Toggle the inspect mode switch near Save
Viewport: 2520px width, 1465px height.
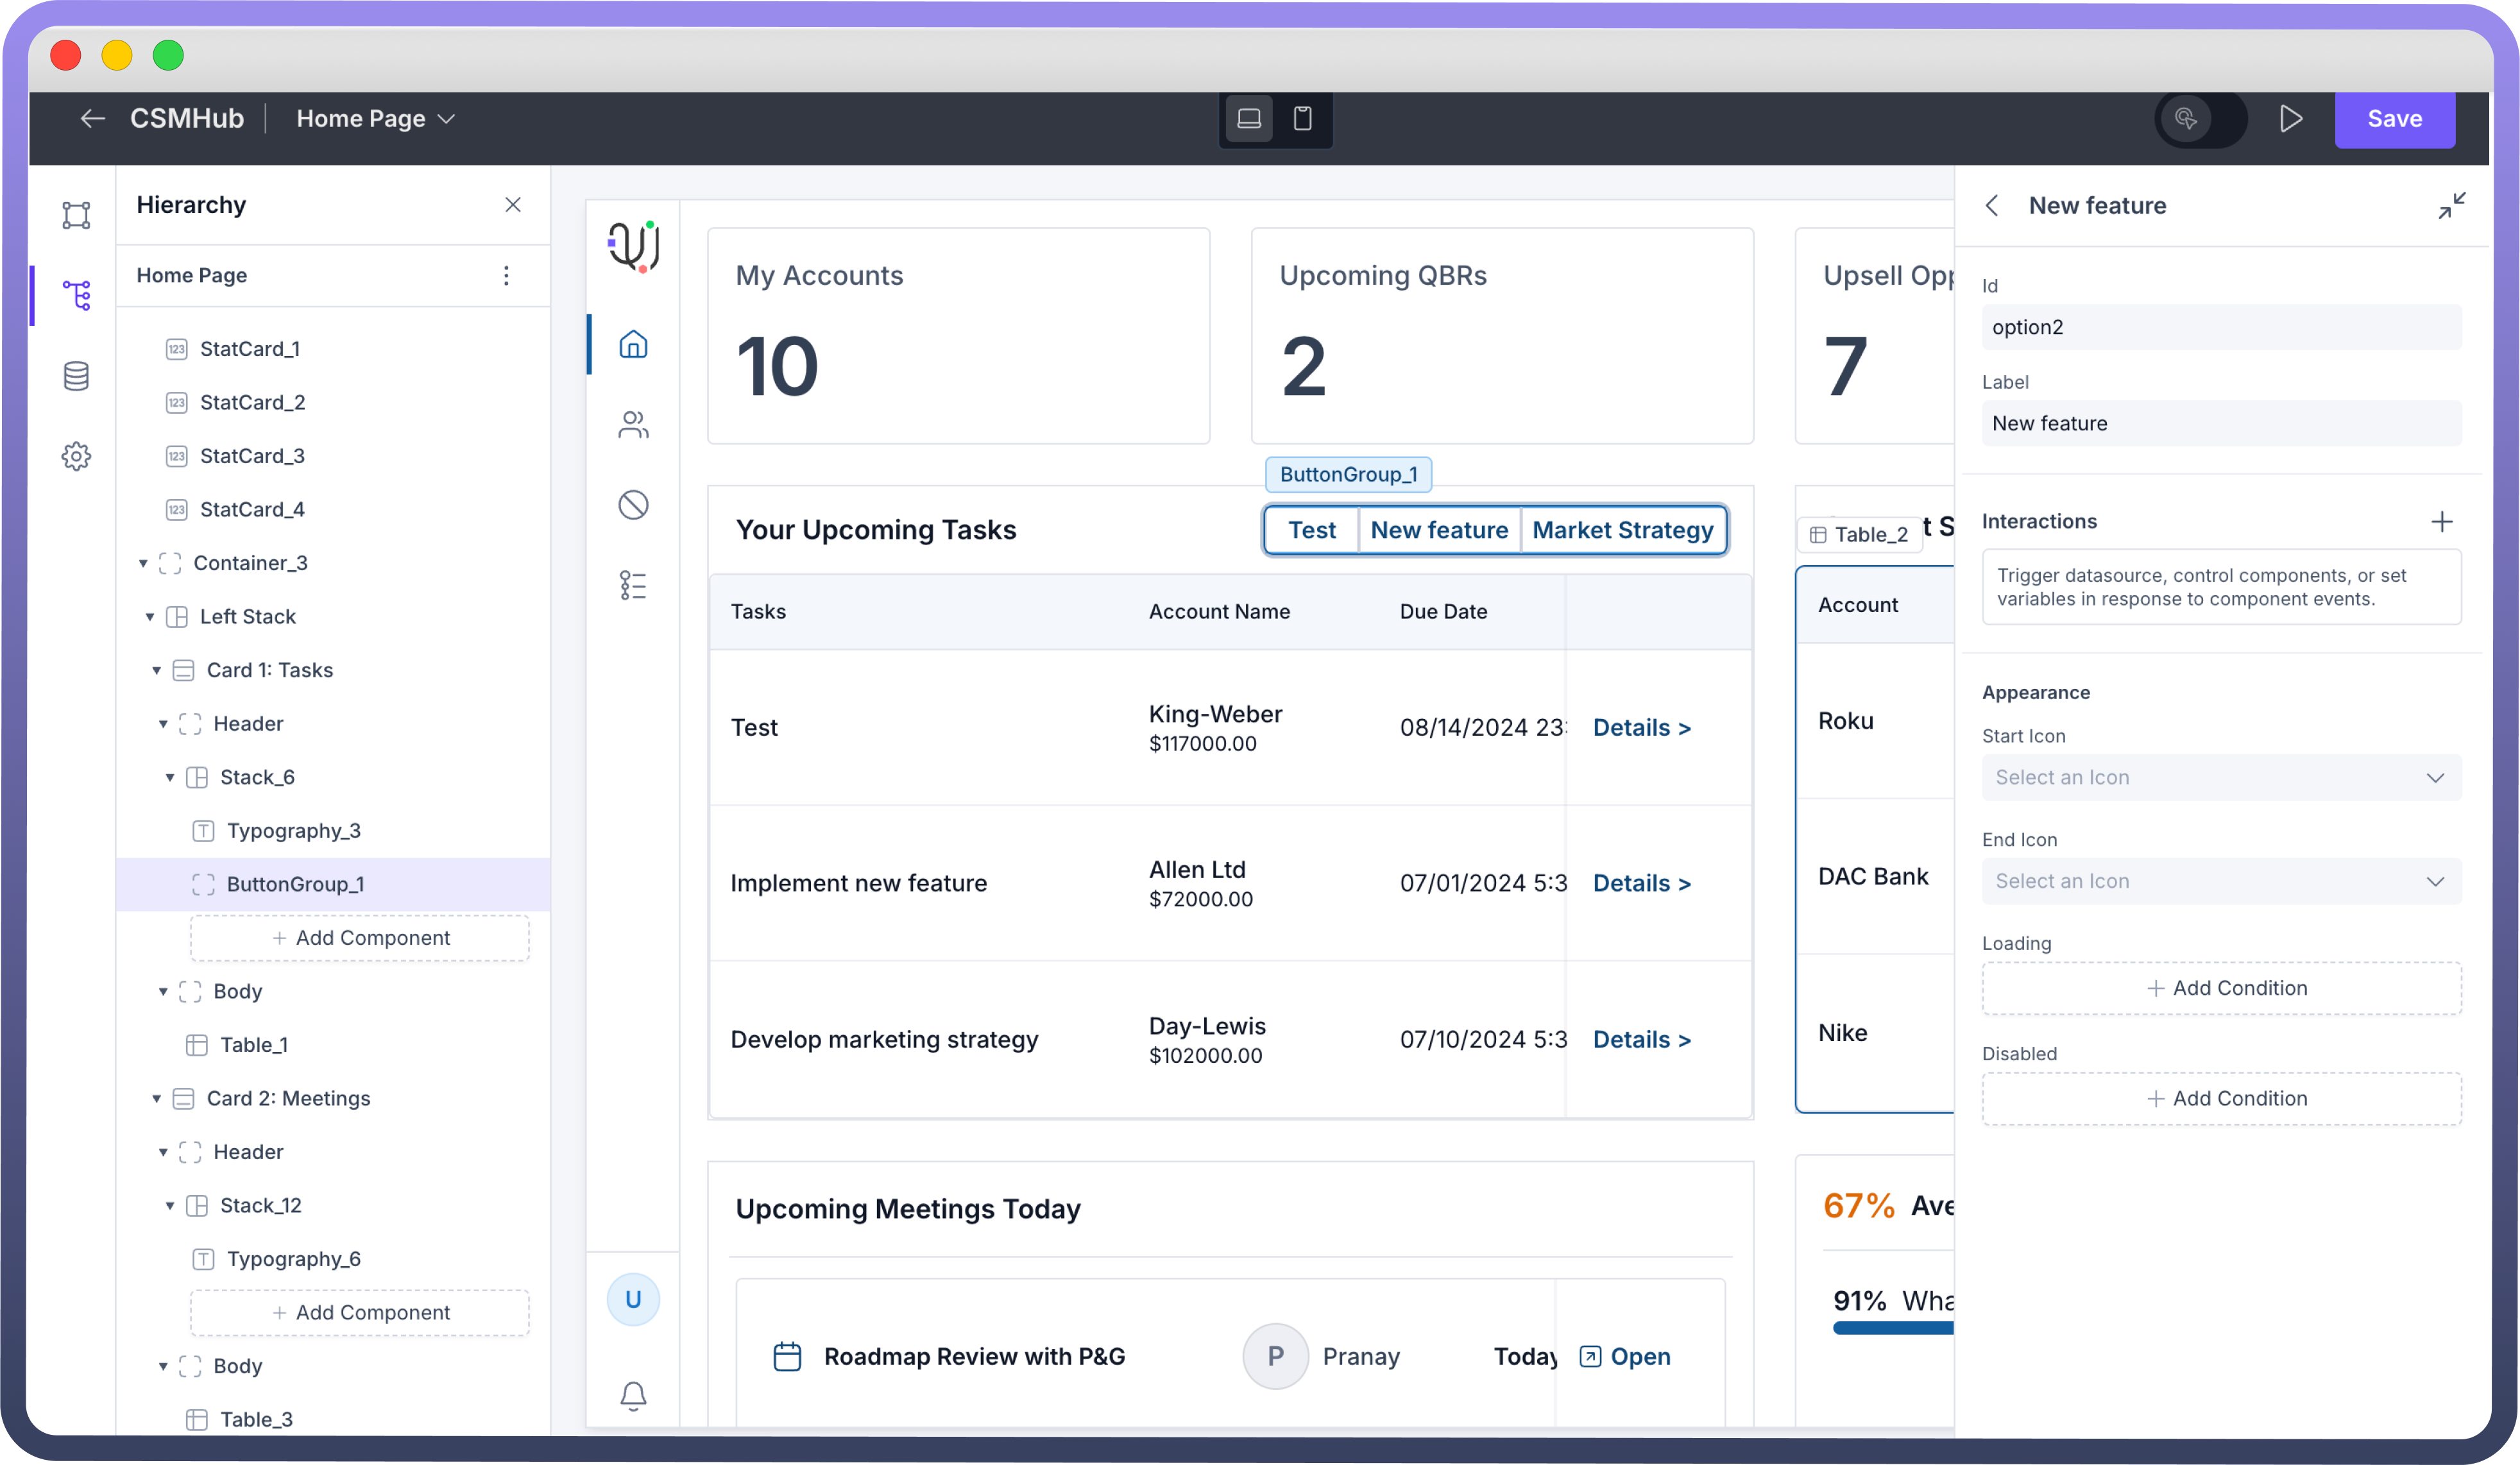[x=2200, y=119]
